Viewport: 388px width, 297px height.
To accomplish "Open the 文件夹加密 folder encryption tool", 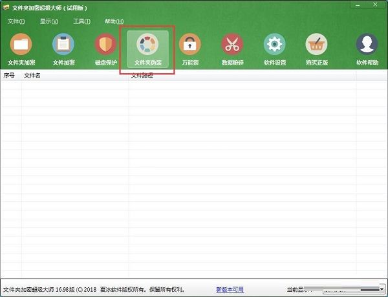I will click(x=21, y=49).
